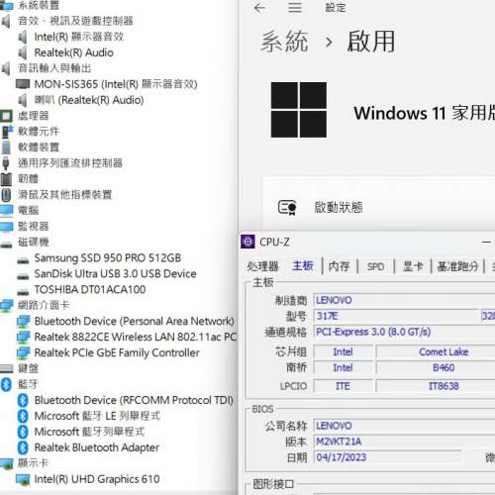Screen dimensions: 495x495
Task: Click the LENOVO manufacturer field in CPU-Z
Action: 404,300
